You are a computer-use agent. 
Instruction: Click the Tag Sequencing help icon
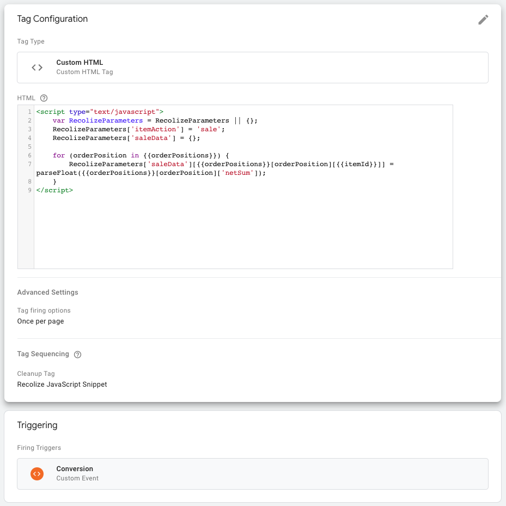(77, 355)
